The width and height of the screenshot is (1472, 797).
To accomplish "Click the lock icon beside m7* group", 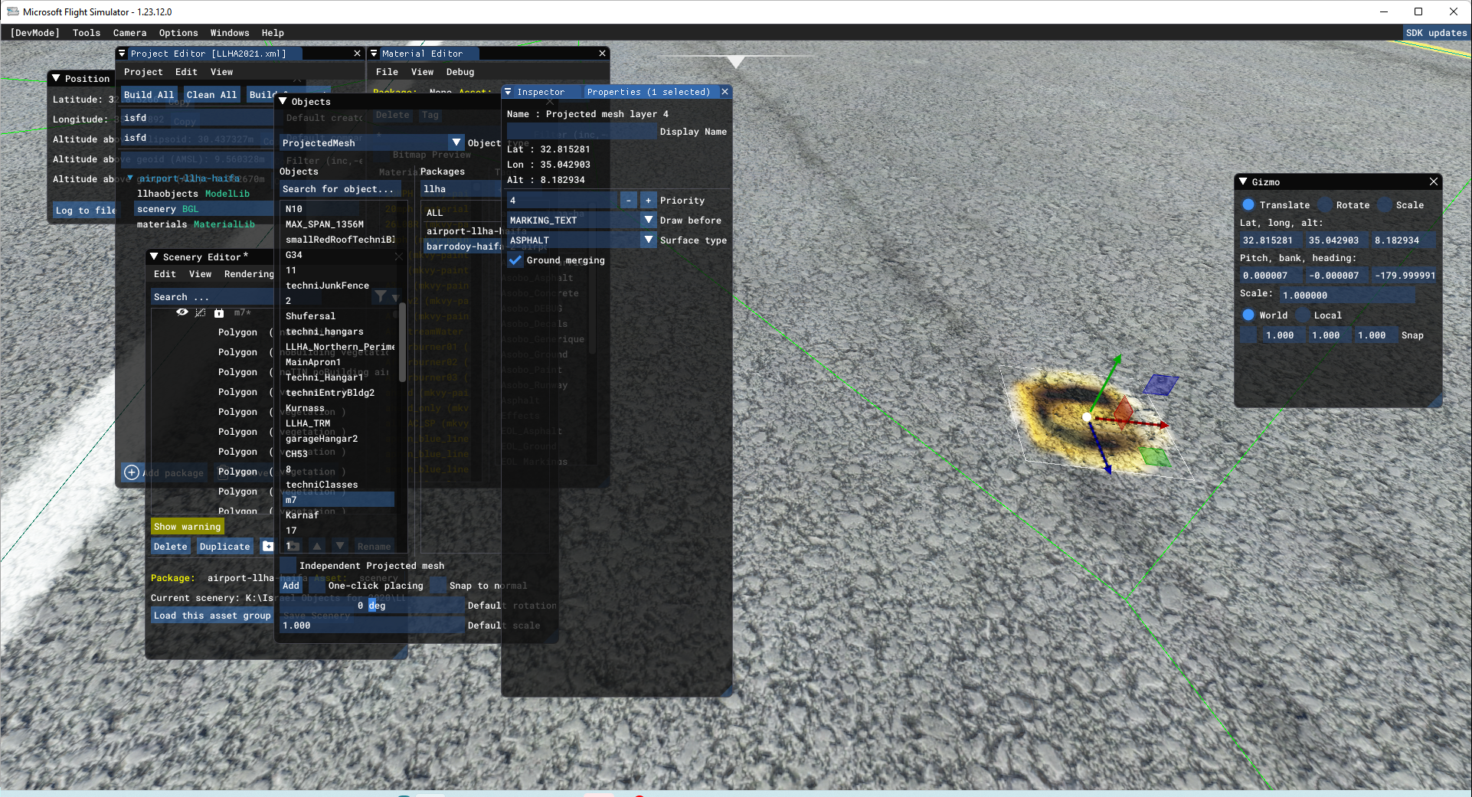I will pos(219,312).
